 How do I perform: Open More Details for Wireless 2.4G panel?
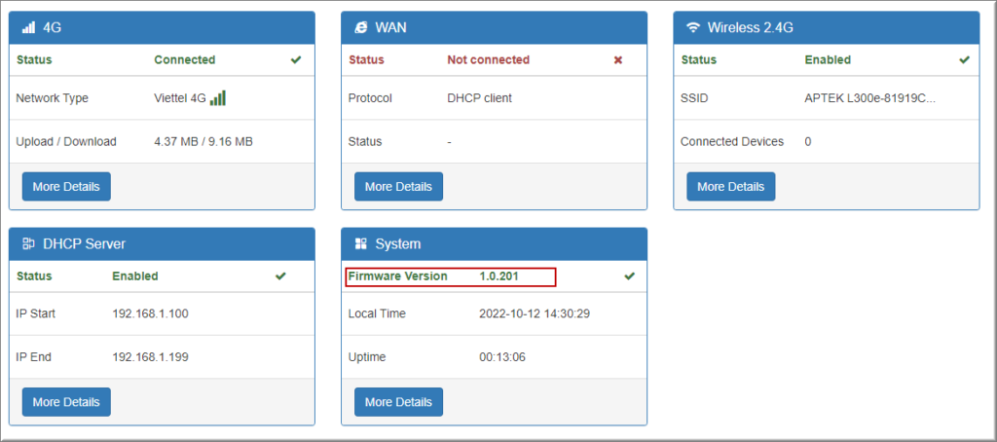[730, 187]
